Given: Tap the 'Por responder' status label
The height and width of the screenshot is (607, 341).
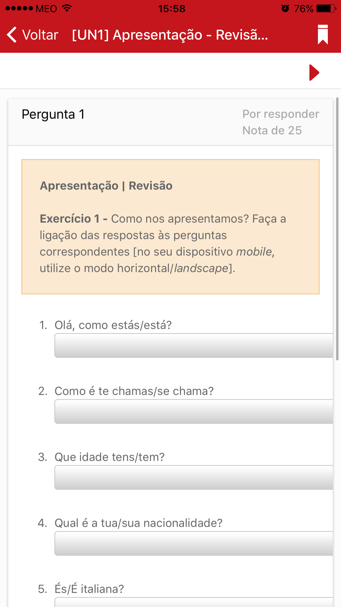Looking at the screenshot, I should [x=281, y=114].
